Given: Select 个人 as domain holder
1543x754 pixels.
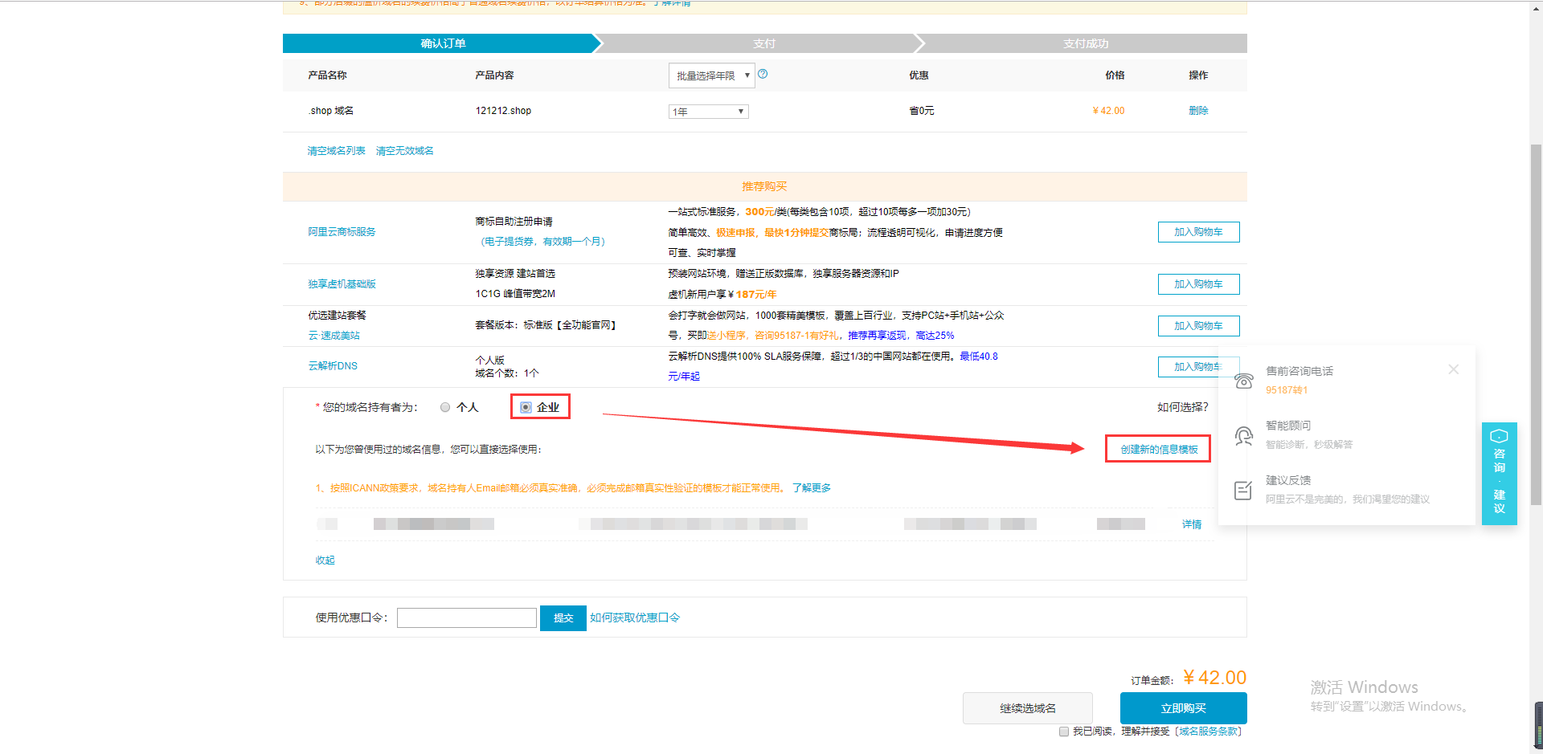Looking at the screenshot, I should pos(445,407).
